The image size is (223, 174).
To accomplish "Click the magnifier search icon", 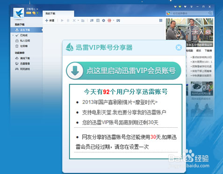I will pos(210,13).
